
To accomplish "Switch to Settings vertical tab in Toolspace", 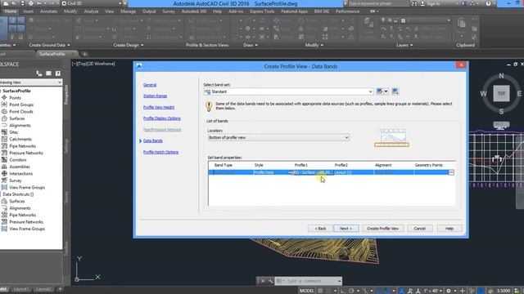I will coord(66,146).
